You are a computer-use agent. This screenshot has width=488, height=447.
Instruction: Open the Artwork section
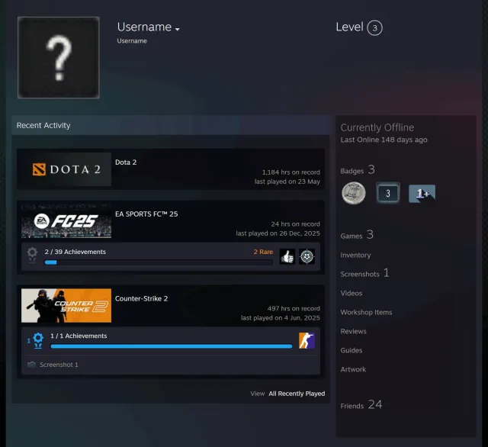pos(353,369)
